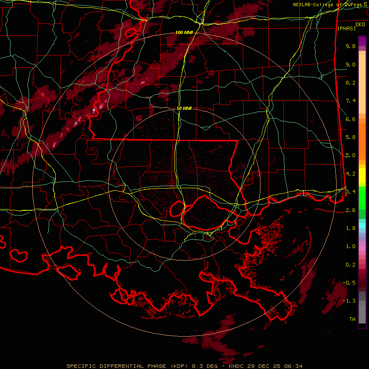Click the 100 NMI range ring label
This screenshot has width=369, height=369.
184,32
